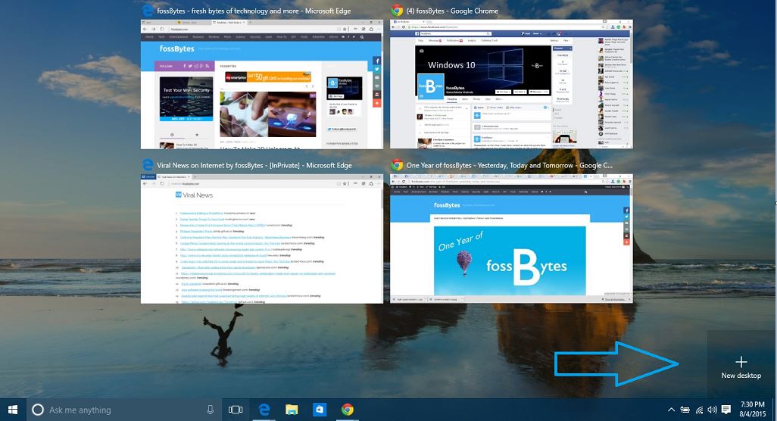Type in the 'Ask me anything' search box
777x421 pixels.
[x=121, y=410]
